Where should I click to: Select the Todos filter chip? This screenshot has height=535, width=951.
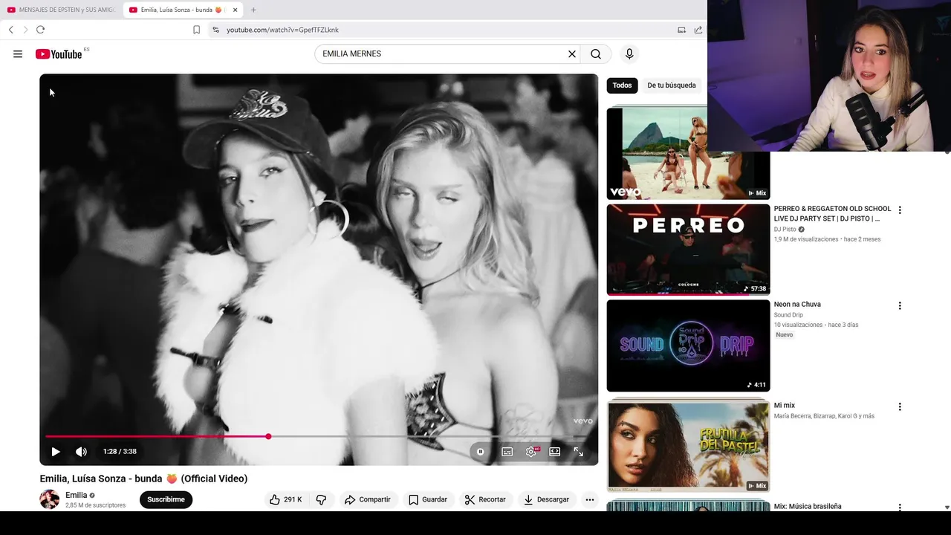[x=622, y=85]
